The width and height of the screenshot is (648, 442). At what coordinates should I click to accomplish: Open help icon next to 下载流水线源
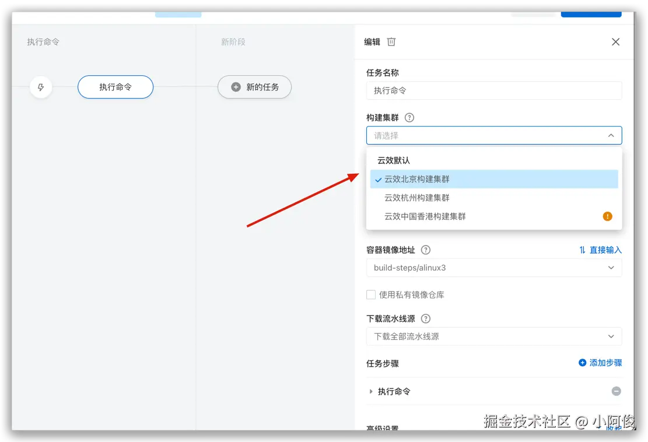(x=425, y=318)
